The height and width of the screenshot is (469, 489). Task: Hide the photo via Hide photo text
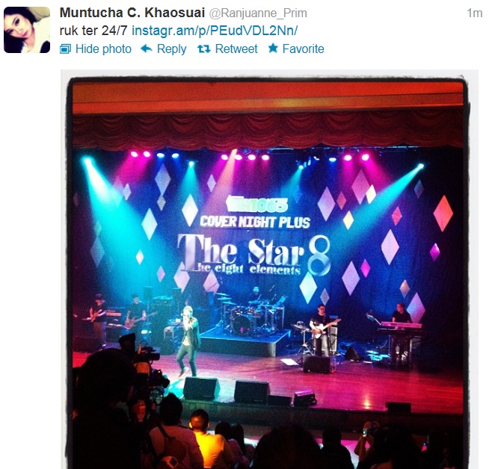(x=103, y=49)
